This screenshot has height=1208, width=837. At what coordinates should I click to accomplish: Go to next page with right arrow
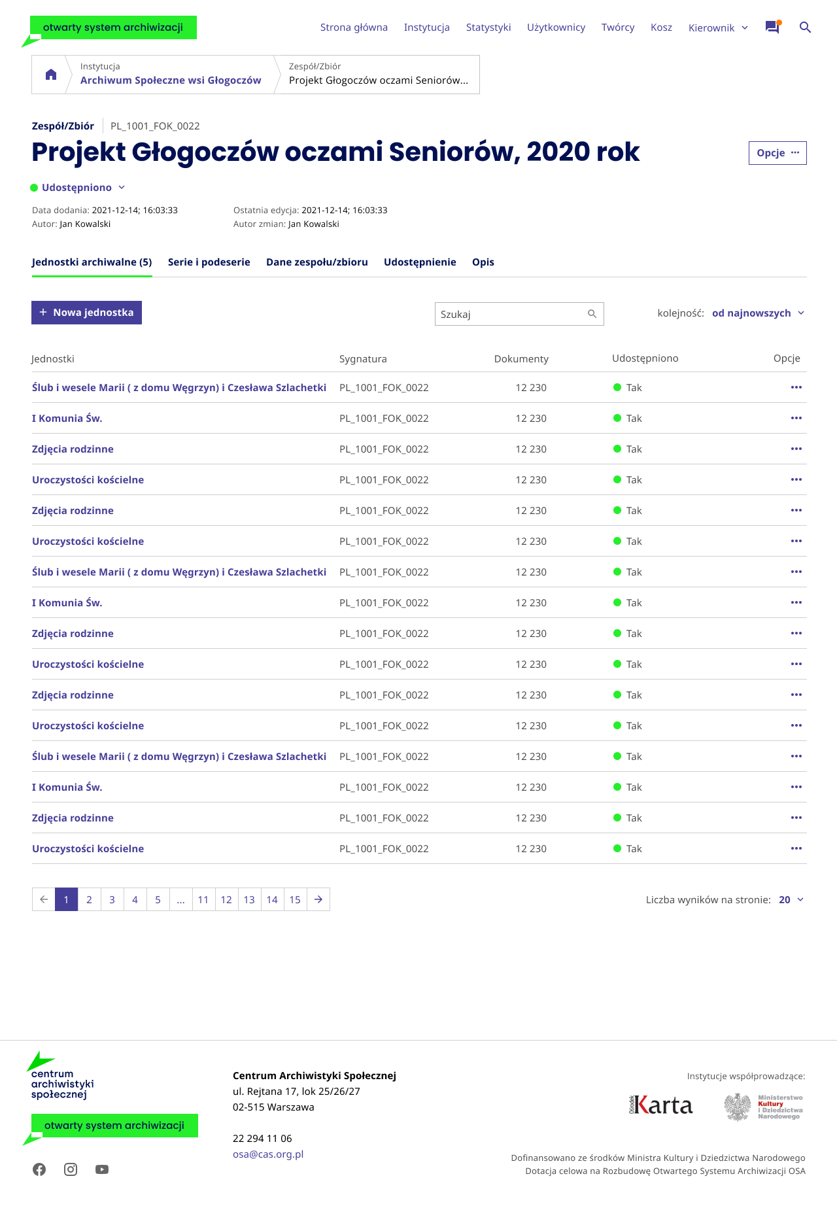click(318, 899)
